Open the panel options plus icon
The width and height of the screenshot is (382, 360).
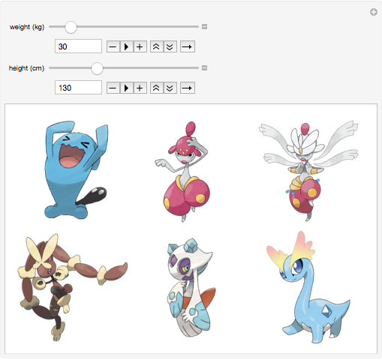click(x=374, y=12)
